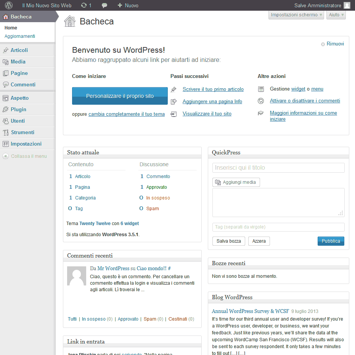This screenshot has width=355, height=355.
Task: Click the Pubblica button
Action: 331,241
